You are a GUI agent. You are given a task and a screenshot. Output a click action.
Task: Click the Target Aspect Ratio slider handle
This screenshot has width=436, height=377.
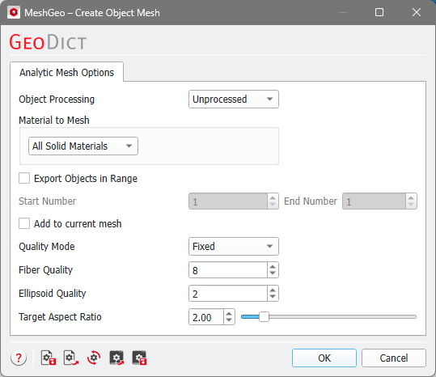pos(264,316)
